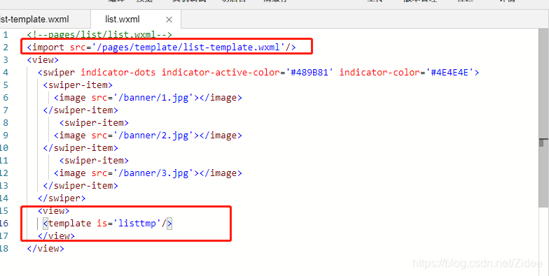549x276 pixels.
Task: Click '/banner/1.jpg' in the code
Action: pyautogui.click(x=153, y=98)
